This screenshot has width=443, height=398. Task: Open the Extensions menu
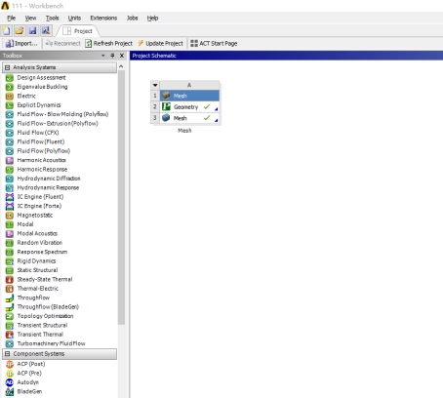103,18
